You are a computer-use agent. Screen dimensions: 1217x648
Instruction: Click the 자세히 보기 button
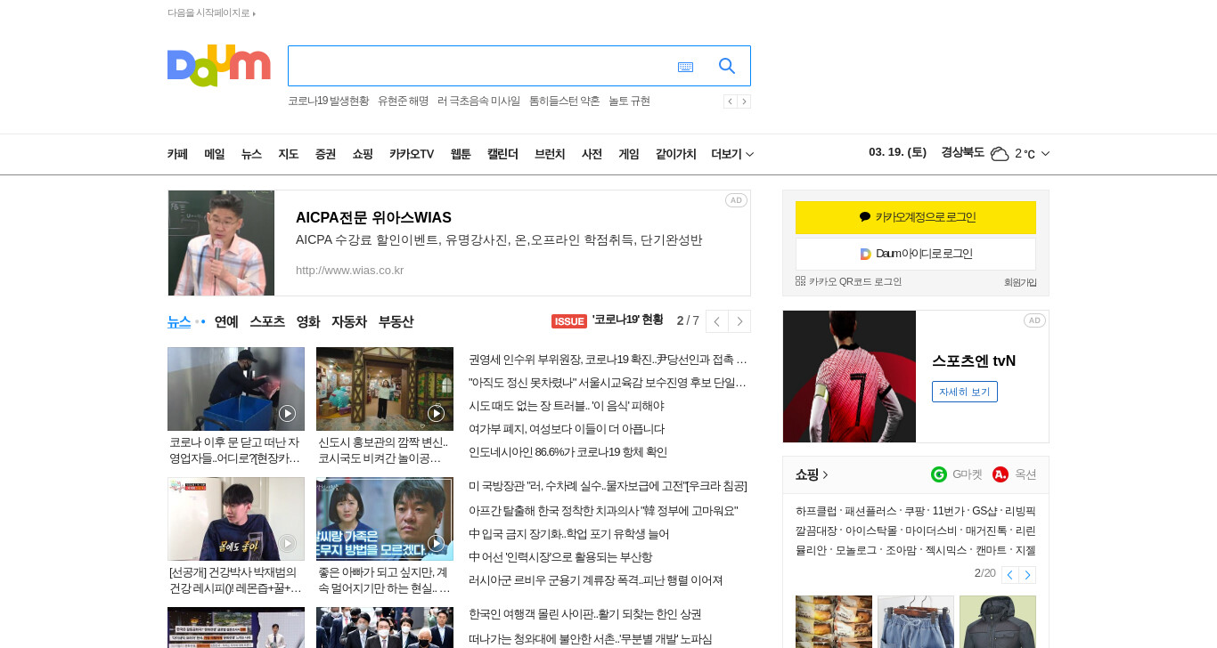[965, 392]
